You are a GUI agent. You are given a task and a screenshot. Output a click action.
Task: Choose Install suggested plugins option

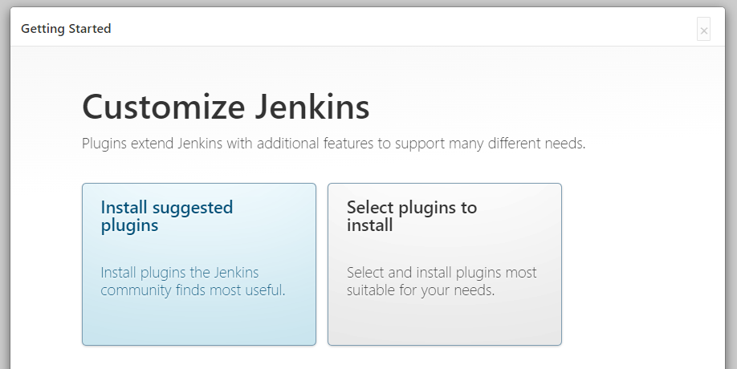(x=199, y=264)
